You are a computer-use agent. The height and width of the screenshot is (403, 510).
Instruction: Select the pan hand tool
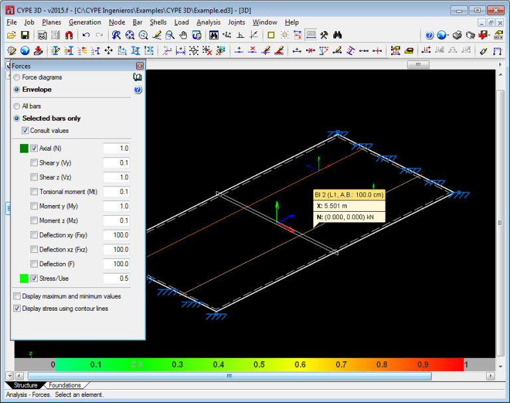pos(183,35)
